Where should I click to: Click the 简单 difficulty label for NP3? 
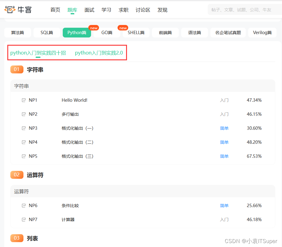click(224, 128)
